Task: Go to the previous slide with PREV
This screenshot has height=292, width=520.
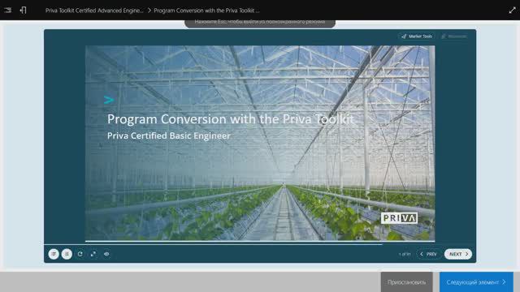Action: pos(428,254)
